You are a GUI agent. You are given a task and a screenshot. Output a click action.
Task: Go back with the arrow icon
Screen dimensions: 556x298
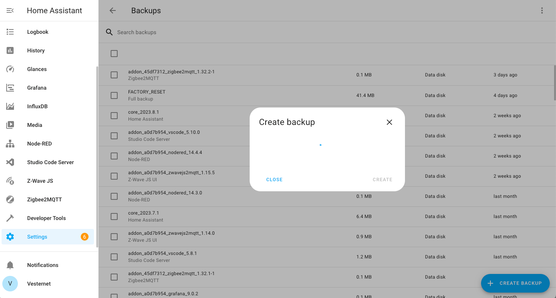pos(113,10)
